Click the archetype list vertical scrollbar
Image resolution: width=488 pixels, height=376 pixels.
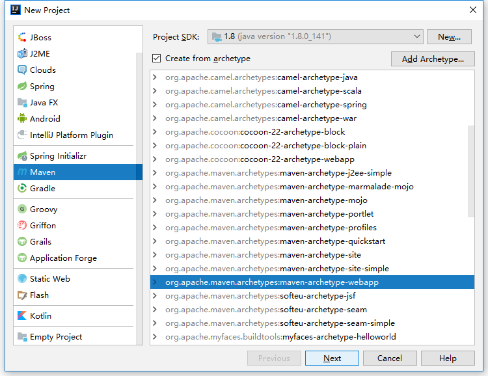[471, 170]
